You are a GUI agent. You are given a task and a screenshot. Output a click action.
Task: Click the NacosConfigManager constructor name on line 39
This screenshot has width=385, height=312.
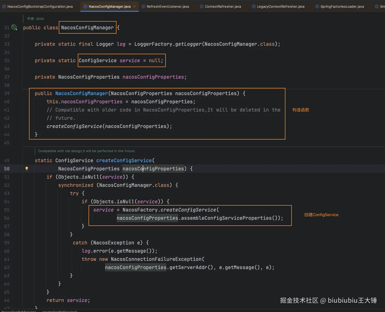pos(82,93)
